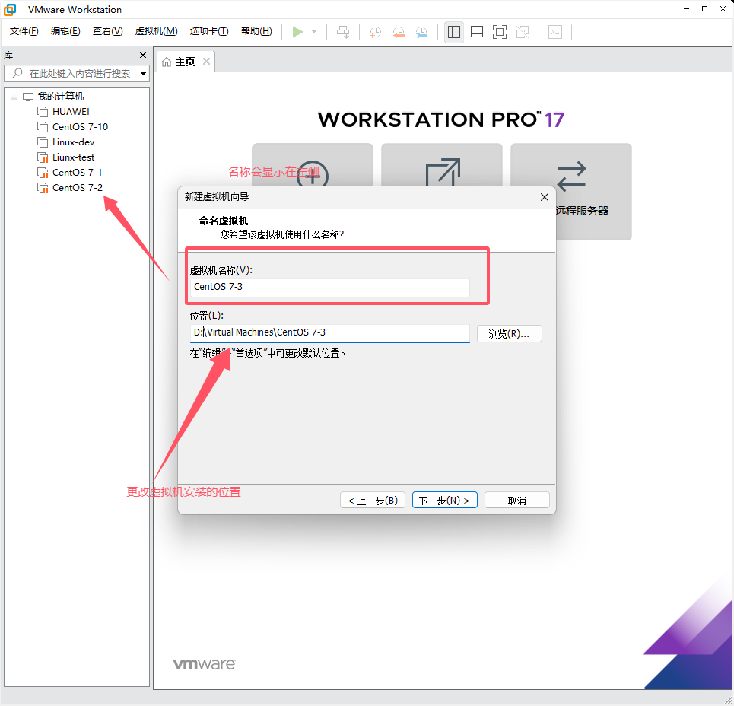734x706 pixels.
Task: Click the 上一步(B) back button
Action: point(373,500)
